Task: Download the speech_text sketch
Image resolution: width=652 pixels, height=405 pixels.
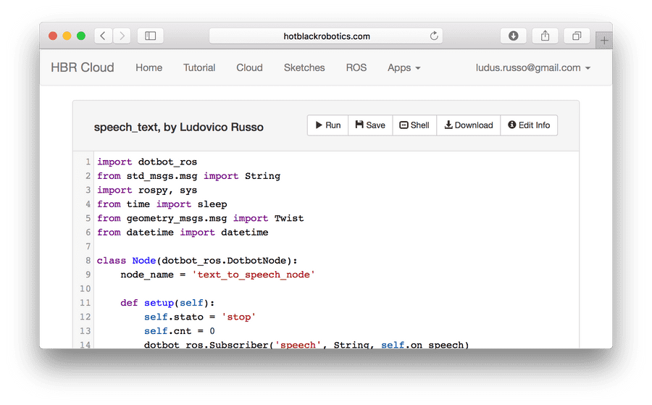Action: click(x=468, y=125)
